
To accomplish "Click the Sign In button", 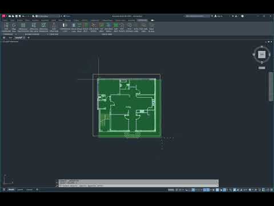I will [219, 16].
